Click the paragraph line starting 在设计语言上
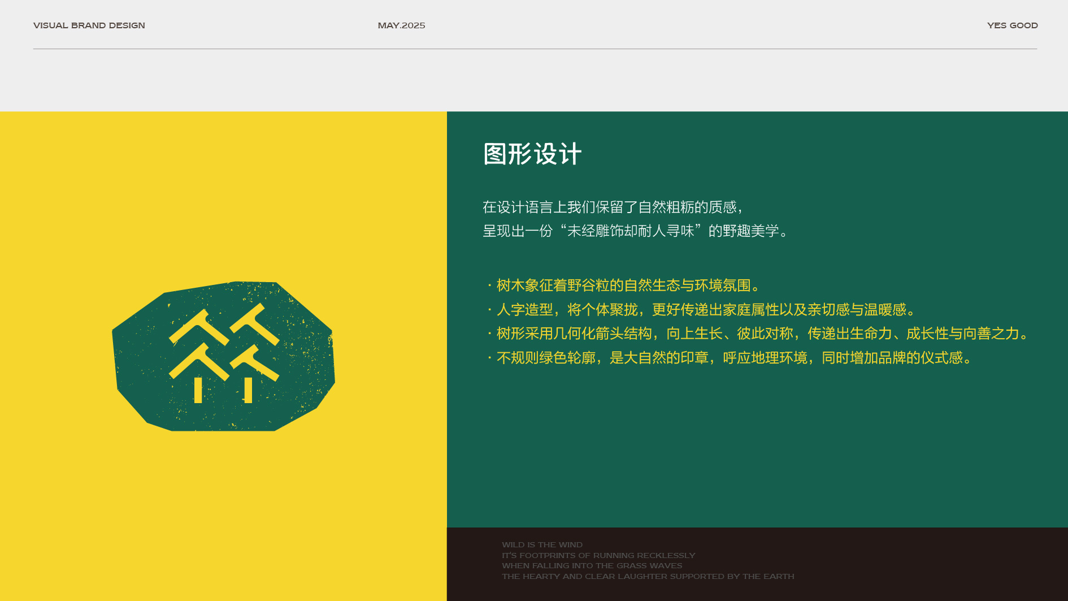 pos(613,207)
